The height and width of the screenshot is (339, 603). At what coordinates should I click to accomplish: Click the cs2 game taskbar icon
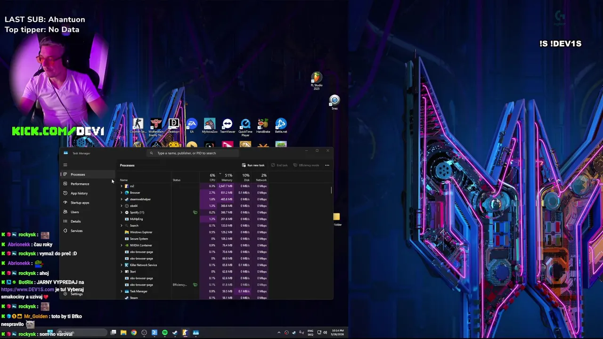coord(185,333)
